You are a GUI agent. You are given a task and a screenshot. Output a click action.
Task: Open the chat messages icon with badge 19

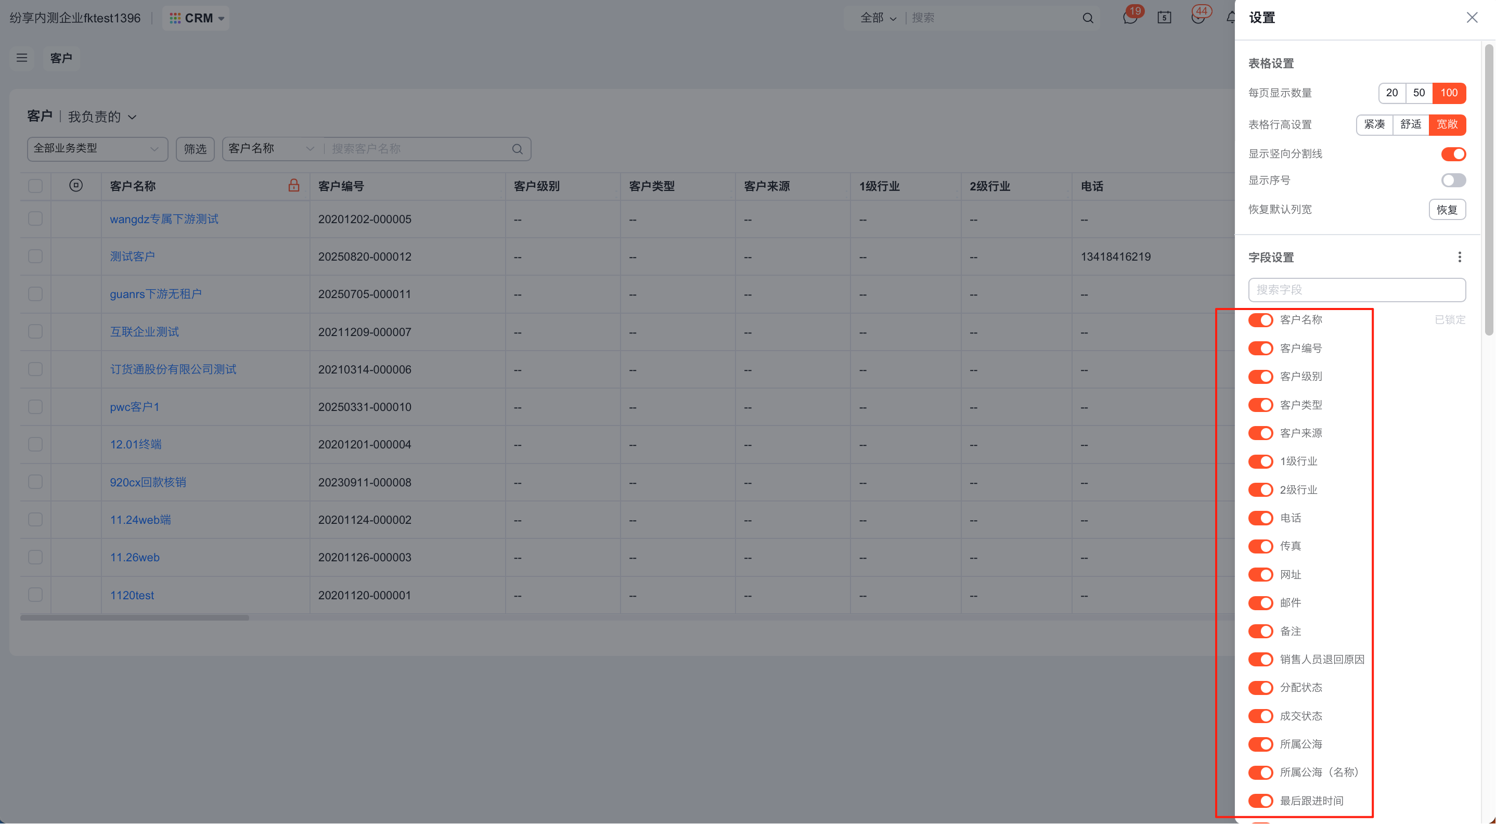1130,18
